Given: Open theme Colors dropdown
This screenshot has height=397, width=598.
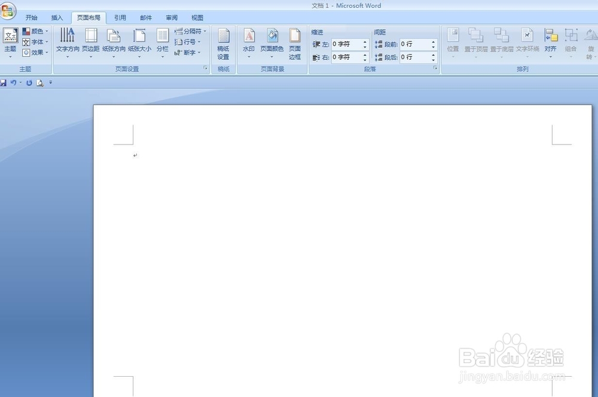Looking at the screenshot, I should point(35,31).
